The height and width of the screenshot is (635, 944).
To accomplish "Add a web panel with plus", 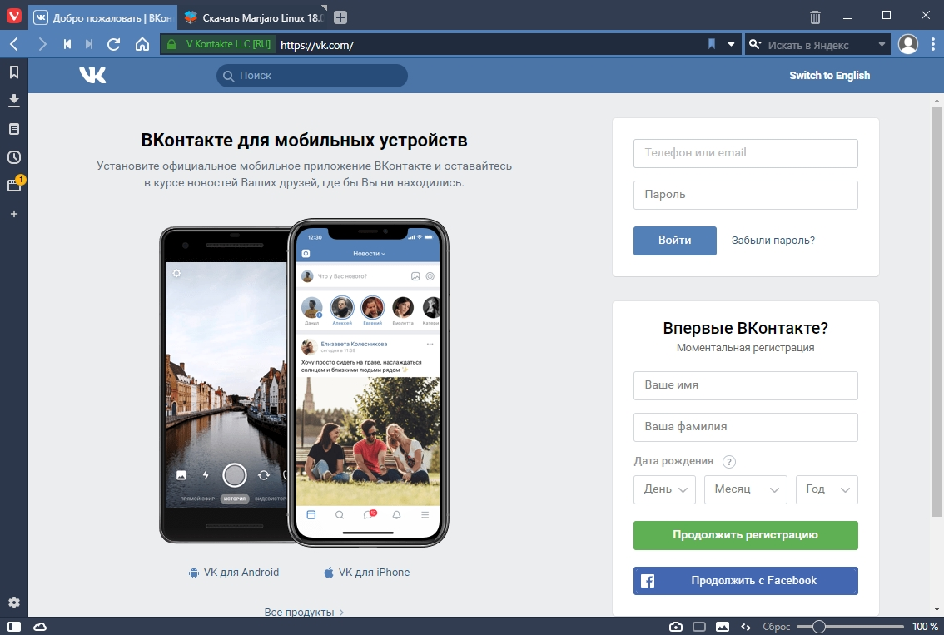I will coord(14,214).
